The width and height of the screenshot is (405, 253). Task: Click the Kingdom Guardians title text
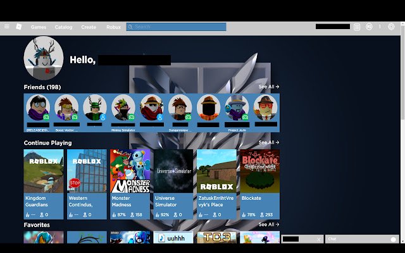(37, 201)
